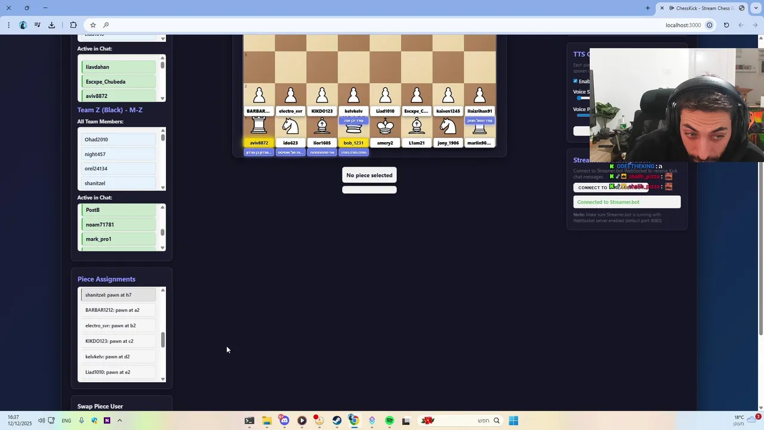Click the yellow aviv8872 name label
The image size is (764, 430).
coord(259,143)
